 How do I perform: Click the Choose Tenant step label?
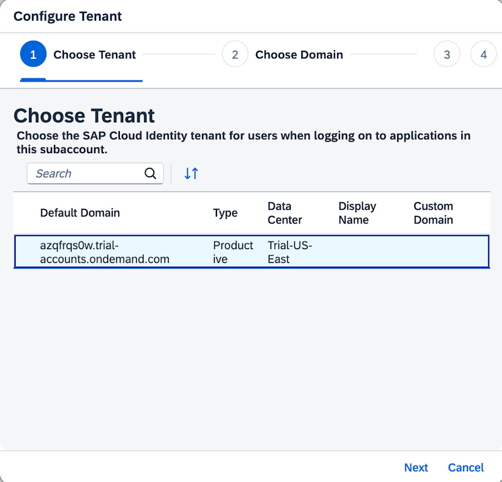[95, 55]
